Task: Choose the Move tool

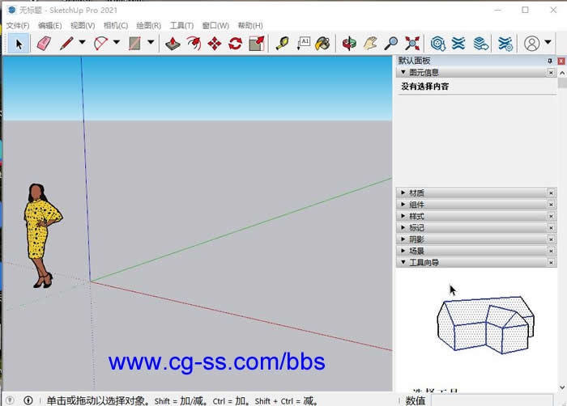Action: pos(215,43)
